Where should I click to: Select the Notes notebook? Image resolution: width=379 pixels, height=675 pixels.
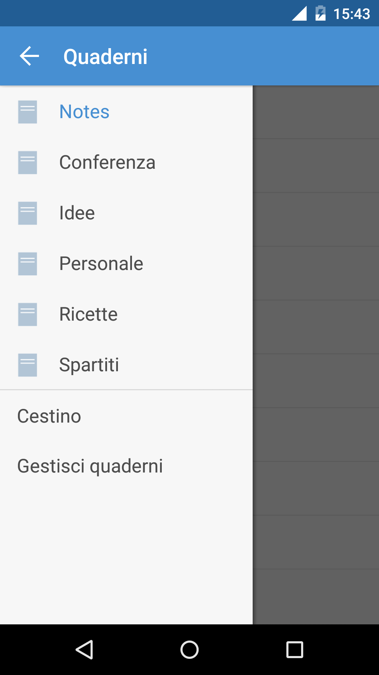126,112
